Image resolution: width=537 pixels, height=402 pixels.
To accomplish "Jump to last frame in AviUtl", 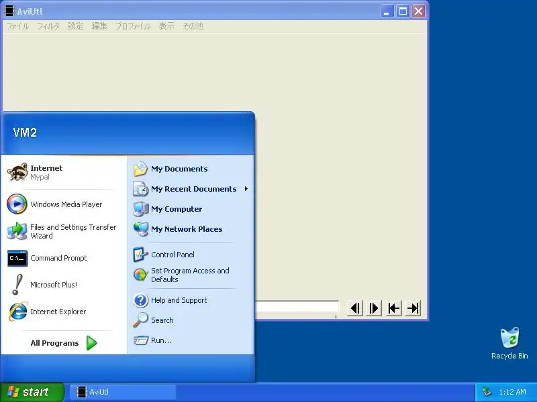I will pyautogui.click(x=413, y=308).
